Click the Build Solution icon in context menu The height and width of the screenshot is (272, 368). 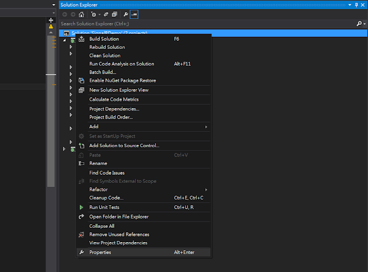81,39
